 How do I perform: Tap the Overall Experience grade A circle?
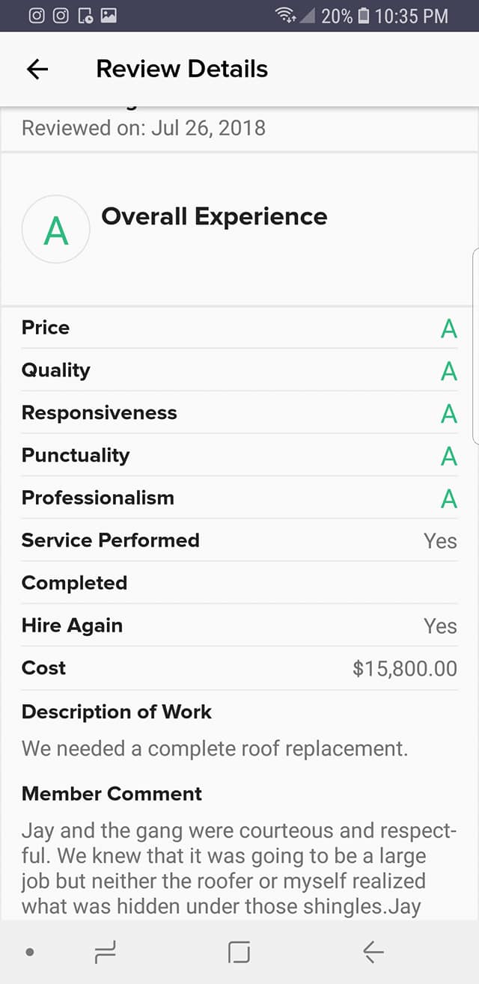point(56,230)
